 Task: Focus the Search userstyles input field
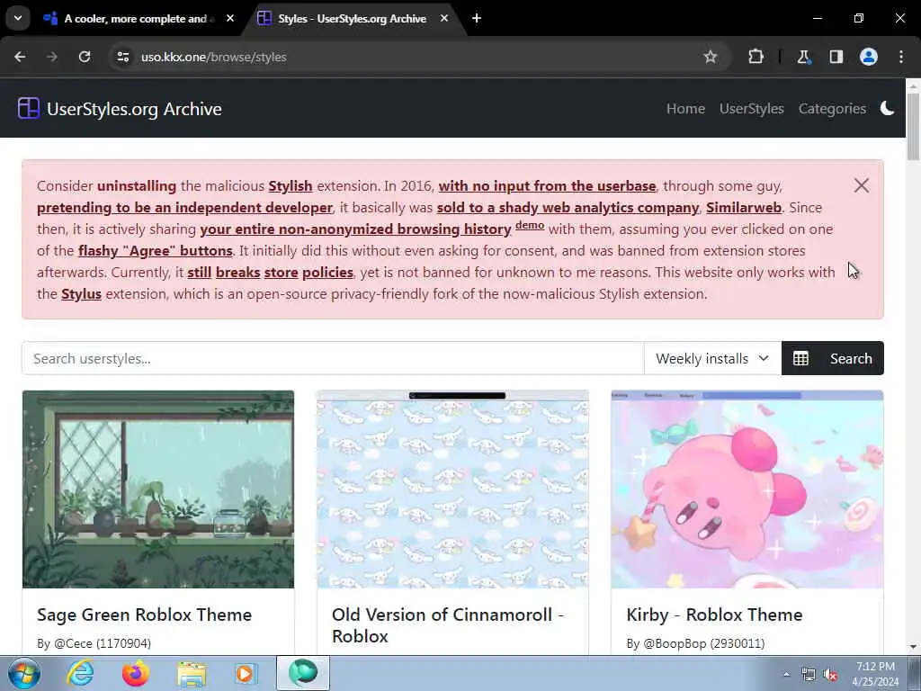(x=333, y=358)
